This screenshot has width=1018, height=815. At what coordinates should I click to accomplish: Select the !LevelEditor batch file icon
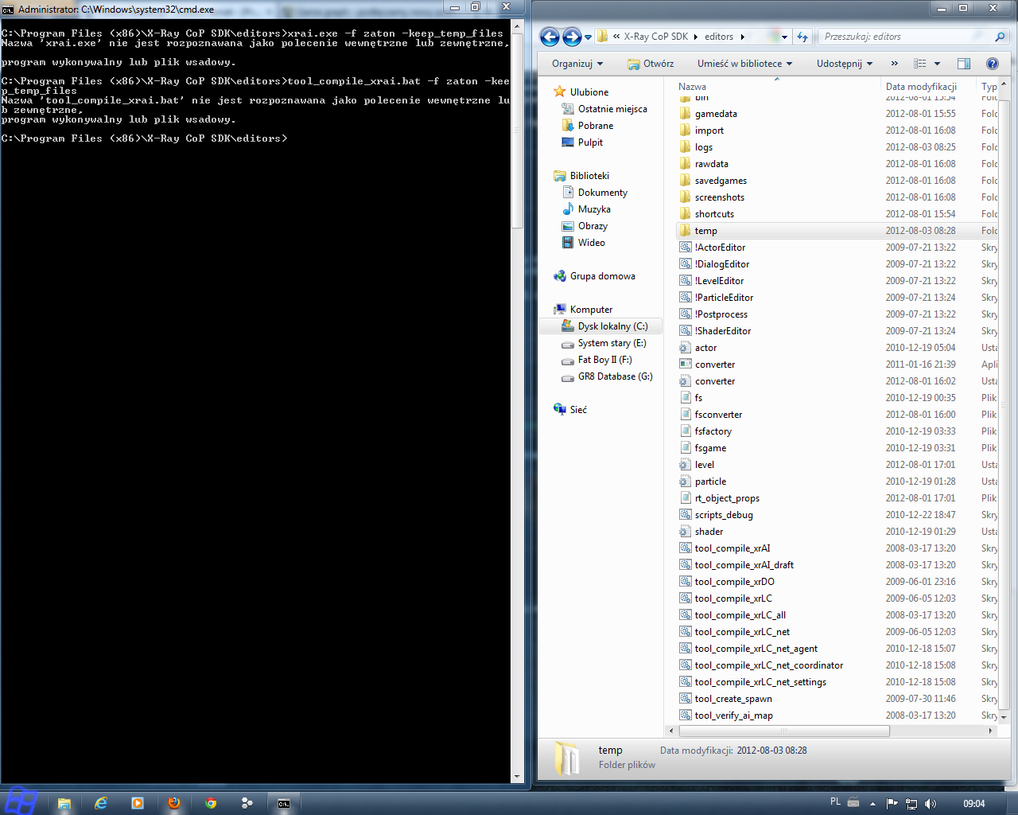pos(686,281)
